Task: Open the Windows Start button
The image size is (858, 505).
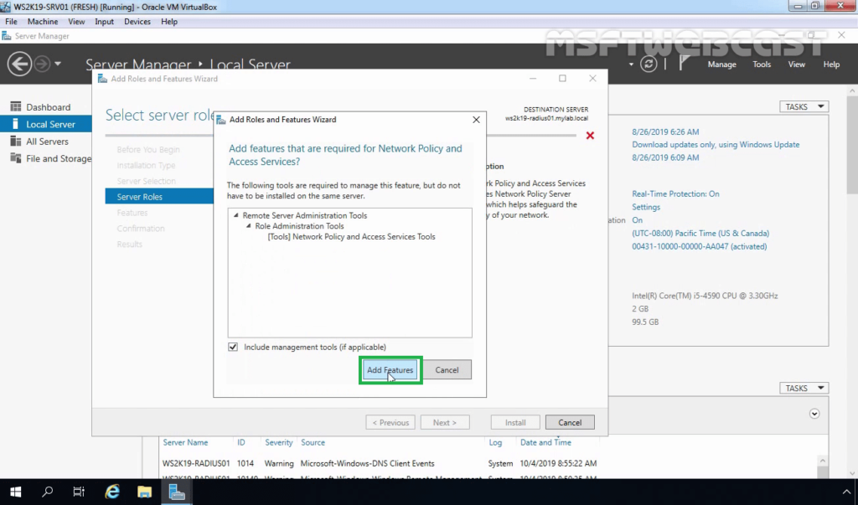Action: 15,492
